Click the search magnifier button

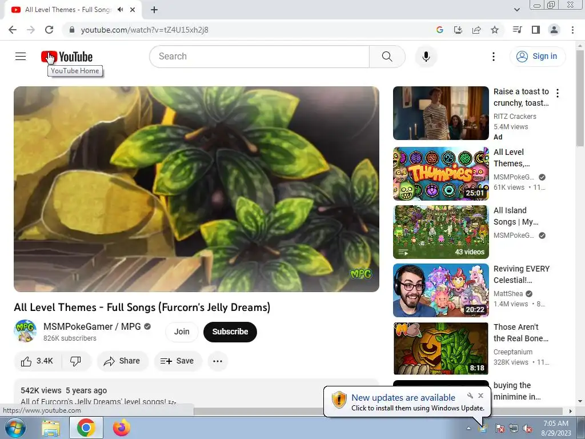[x=387, y=57]
